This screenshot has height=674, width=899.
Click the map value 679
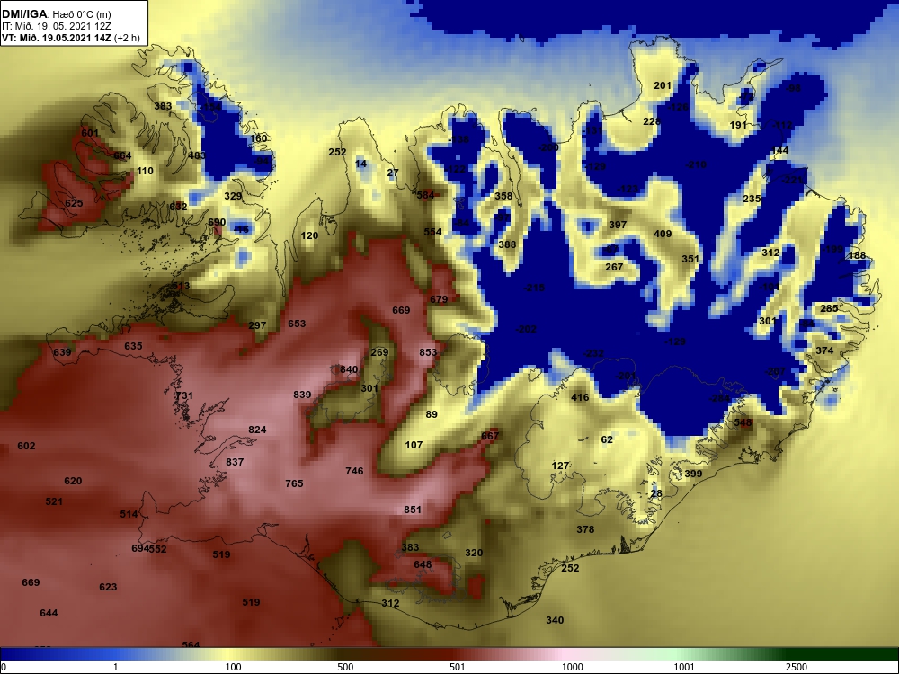(x=439, y=299)
